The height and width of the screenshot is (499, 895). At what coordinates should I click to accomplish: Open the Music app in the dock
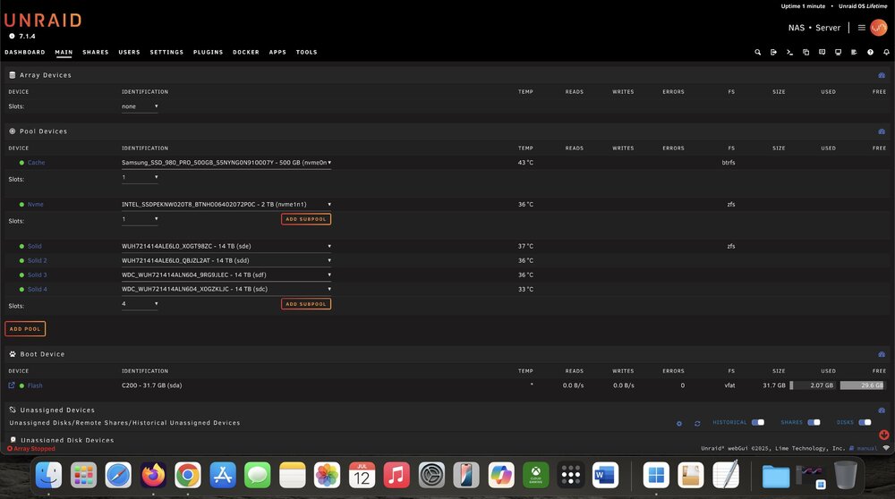click(396, 475)
